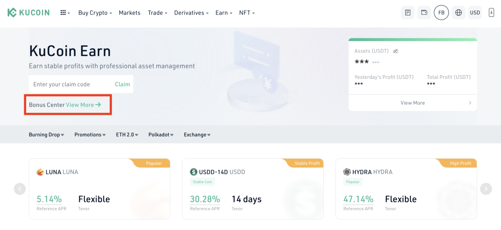
Task: Click the Stable Coin tag
Action: click(202, 182)
